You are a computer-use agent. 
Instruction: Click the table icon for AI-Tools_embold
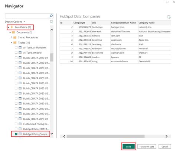pos(20,53)
